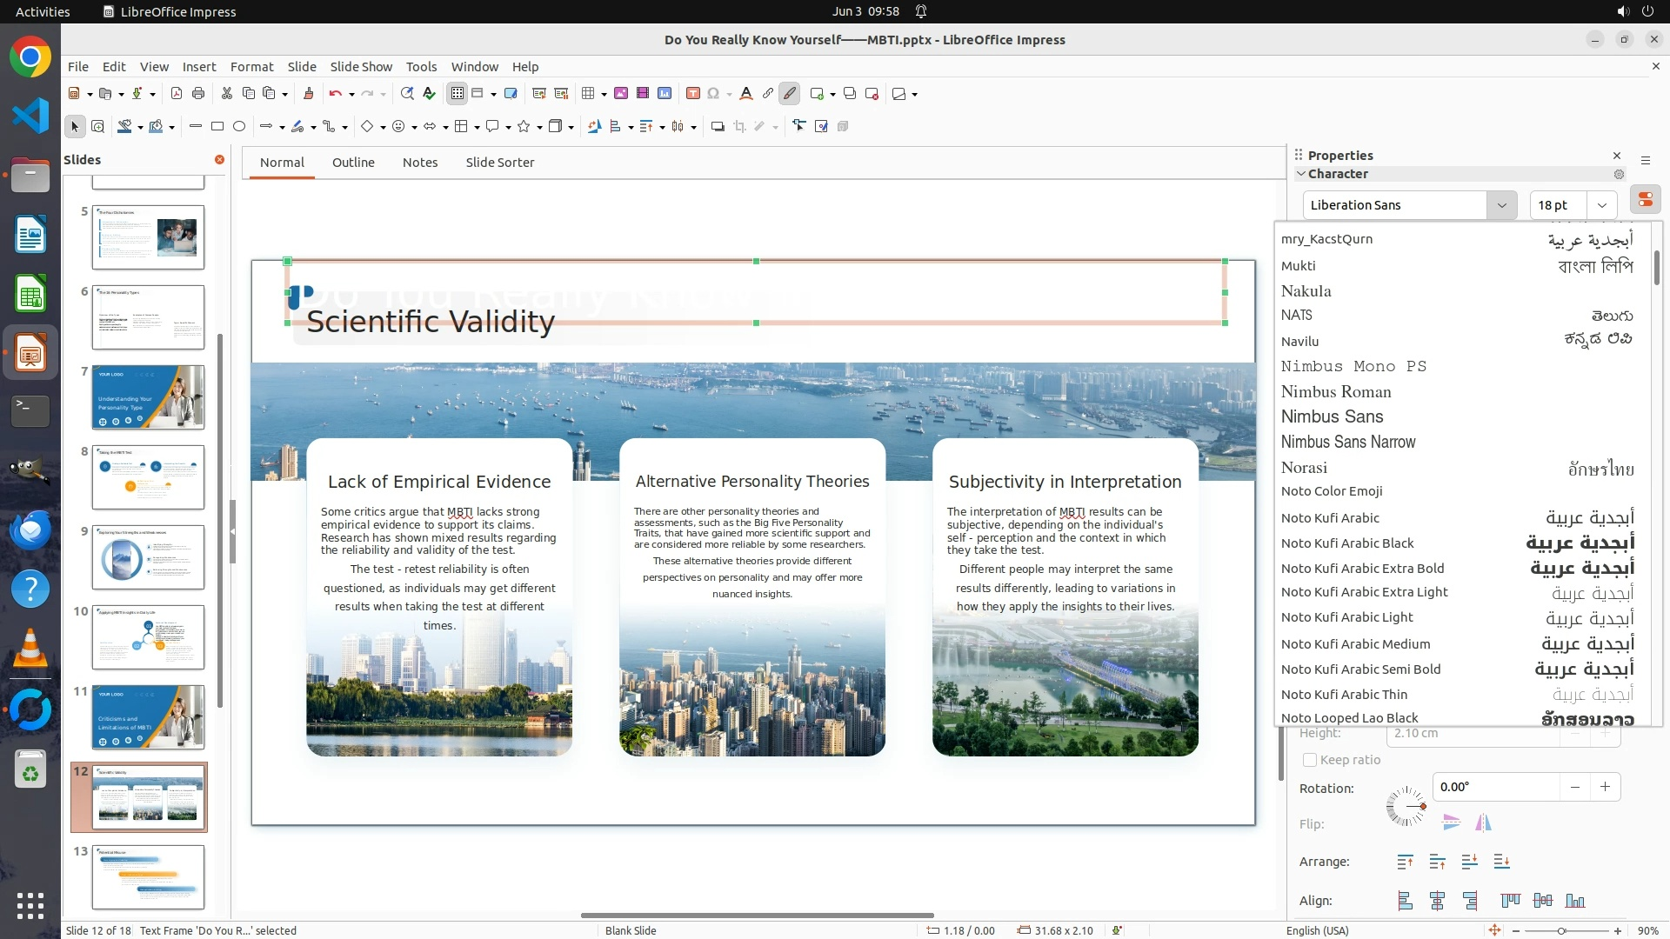Collapse the Character section expander

coord(1301,174)
